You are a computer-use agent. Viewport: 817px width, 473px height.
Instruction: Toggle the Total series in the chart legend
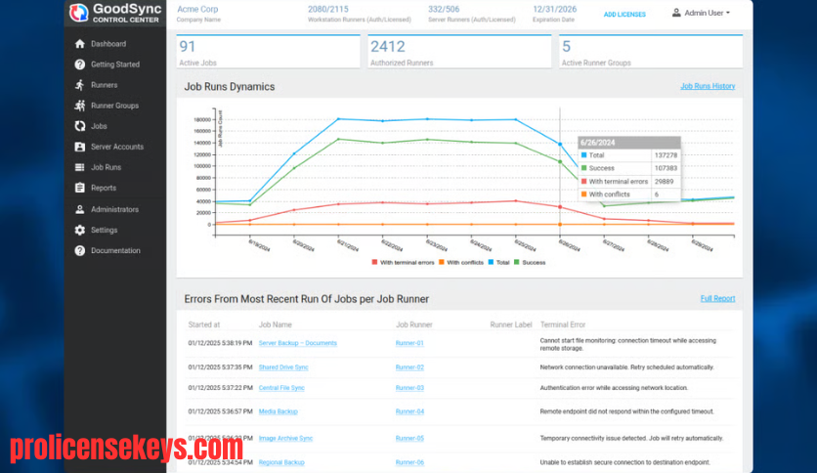coord(498,263)
